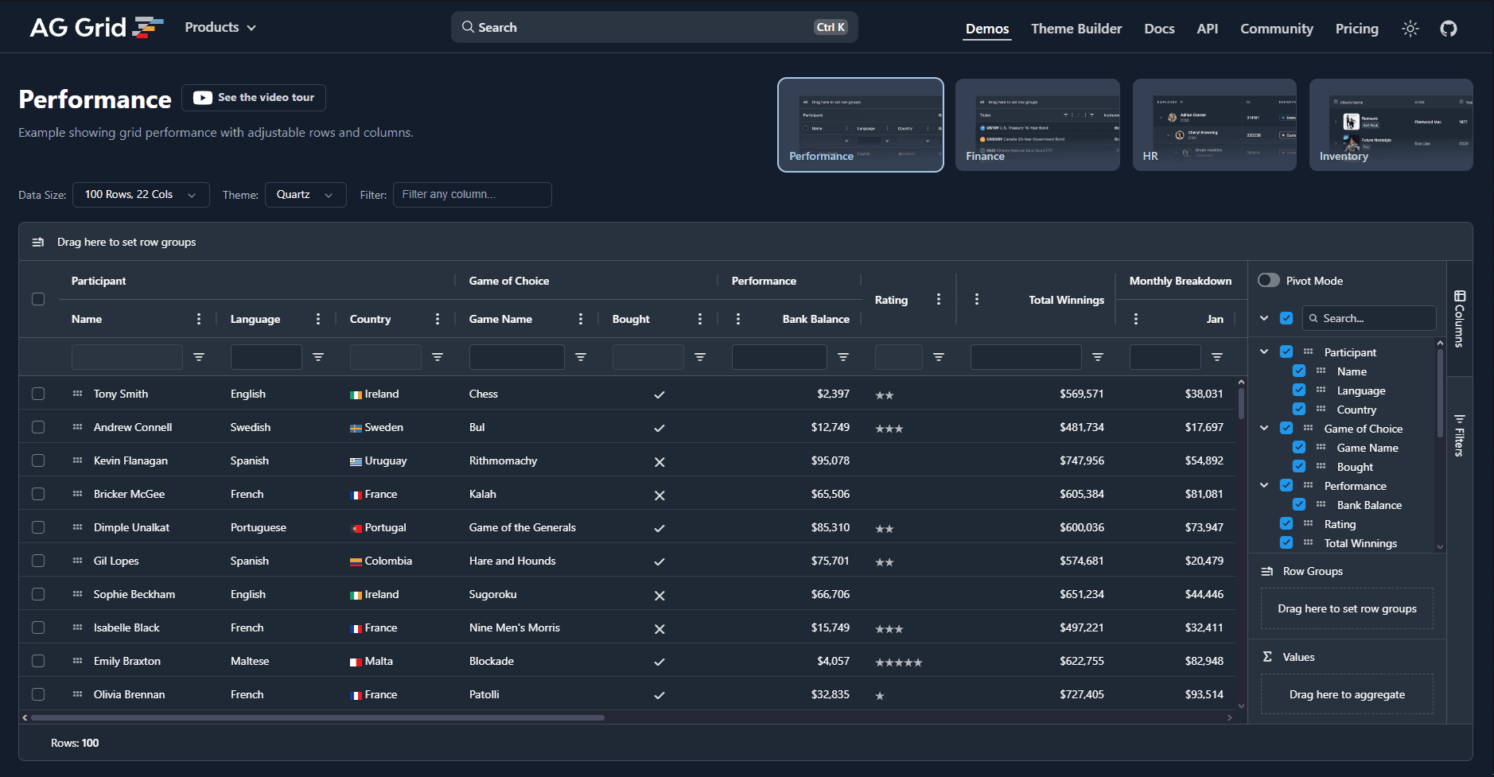Switch to Columns side tab

coord(1459,319)
